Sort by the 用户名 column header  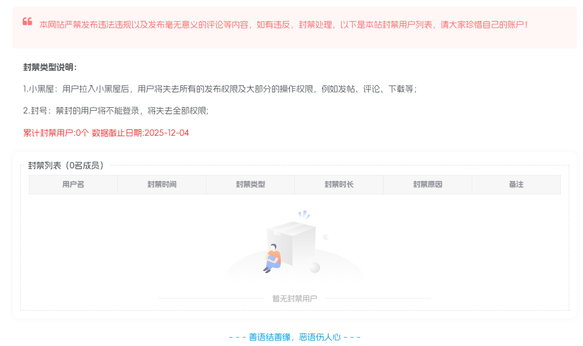coord(73,184)
